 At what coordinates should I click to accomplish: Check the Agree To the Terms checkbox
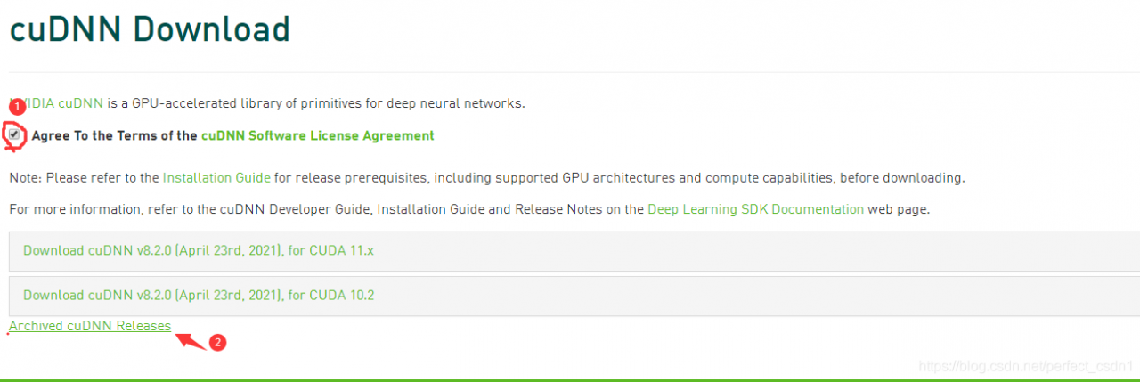(x=14, y=135)
